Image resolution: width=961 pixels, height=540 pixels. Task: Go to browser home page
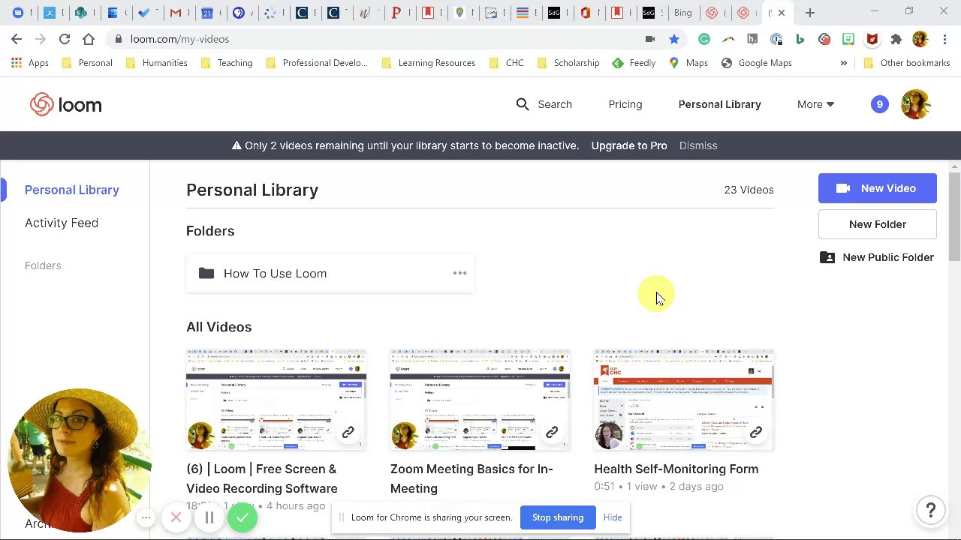tap(89, 39)
